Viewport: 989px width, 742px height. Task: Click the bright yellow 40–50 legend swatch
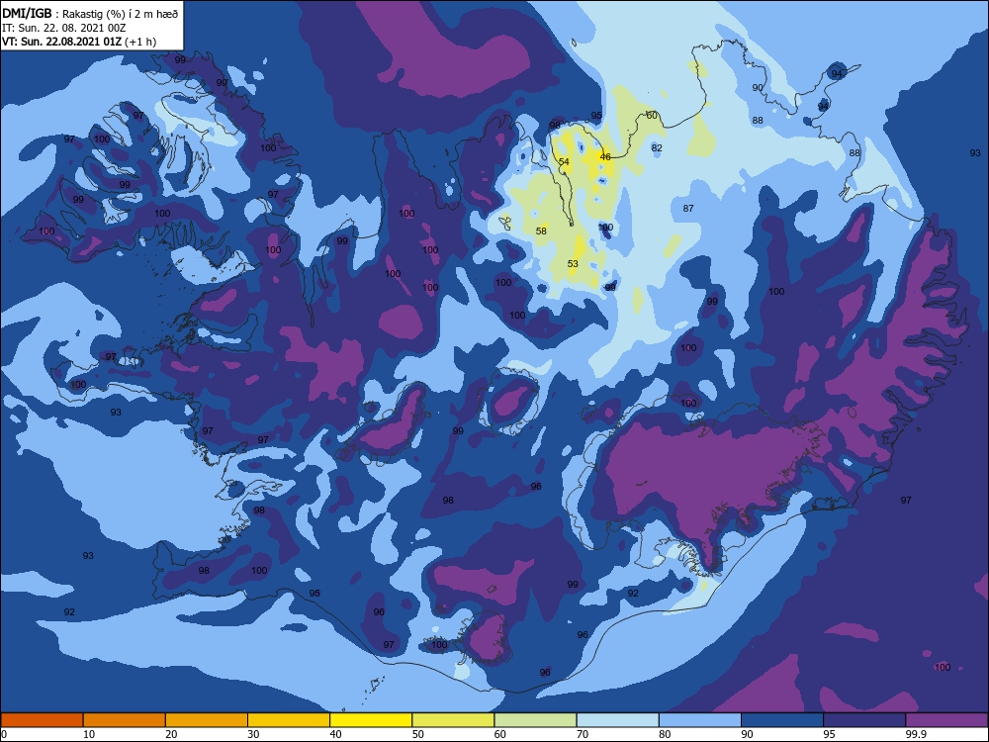pos(371,720)
